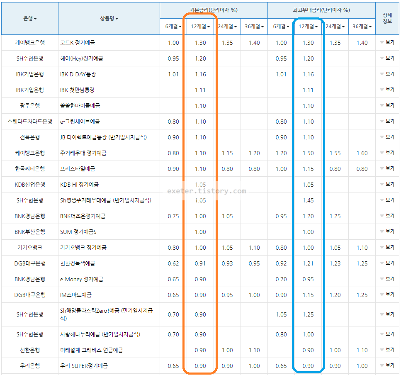Open 보기 details for IBK D-DAY통장
401x375 pixels.
[x=387, y=74]
